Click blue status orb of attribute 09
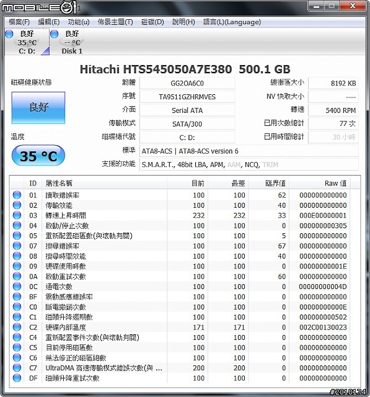 click(17, 266)
